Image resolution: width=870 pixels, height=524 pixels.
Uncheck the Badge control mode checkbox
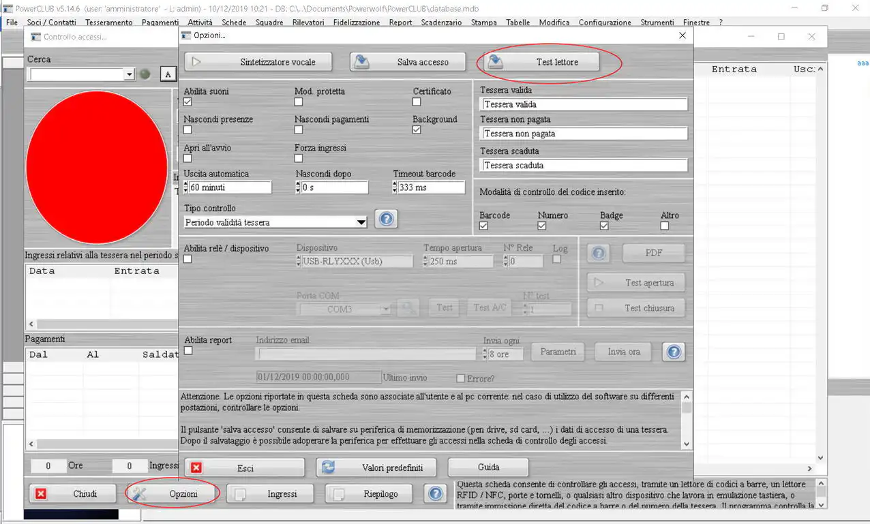(x=604, y=226)
